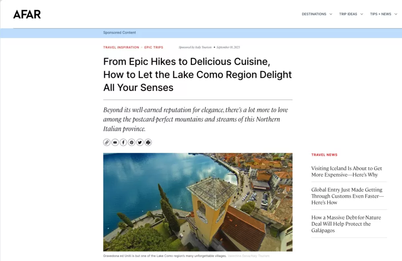Screen dimensions: 402x261
Task: Open the Tips + News menu
Action: 380,14
